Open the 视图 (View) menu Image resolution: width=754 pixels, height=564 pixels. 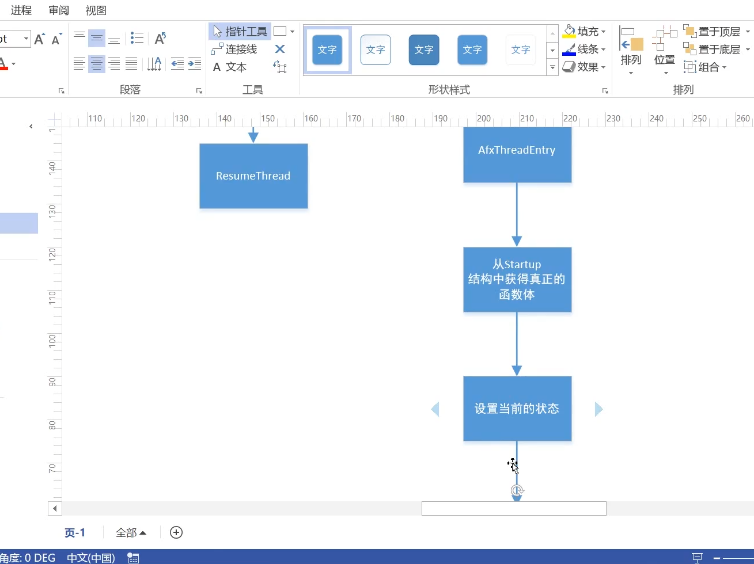(95, 10)
